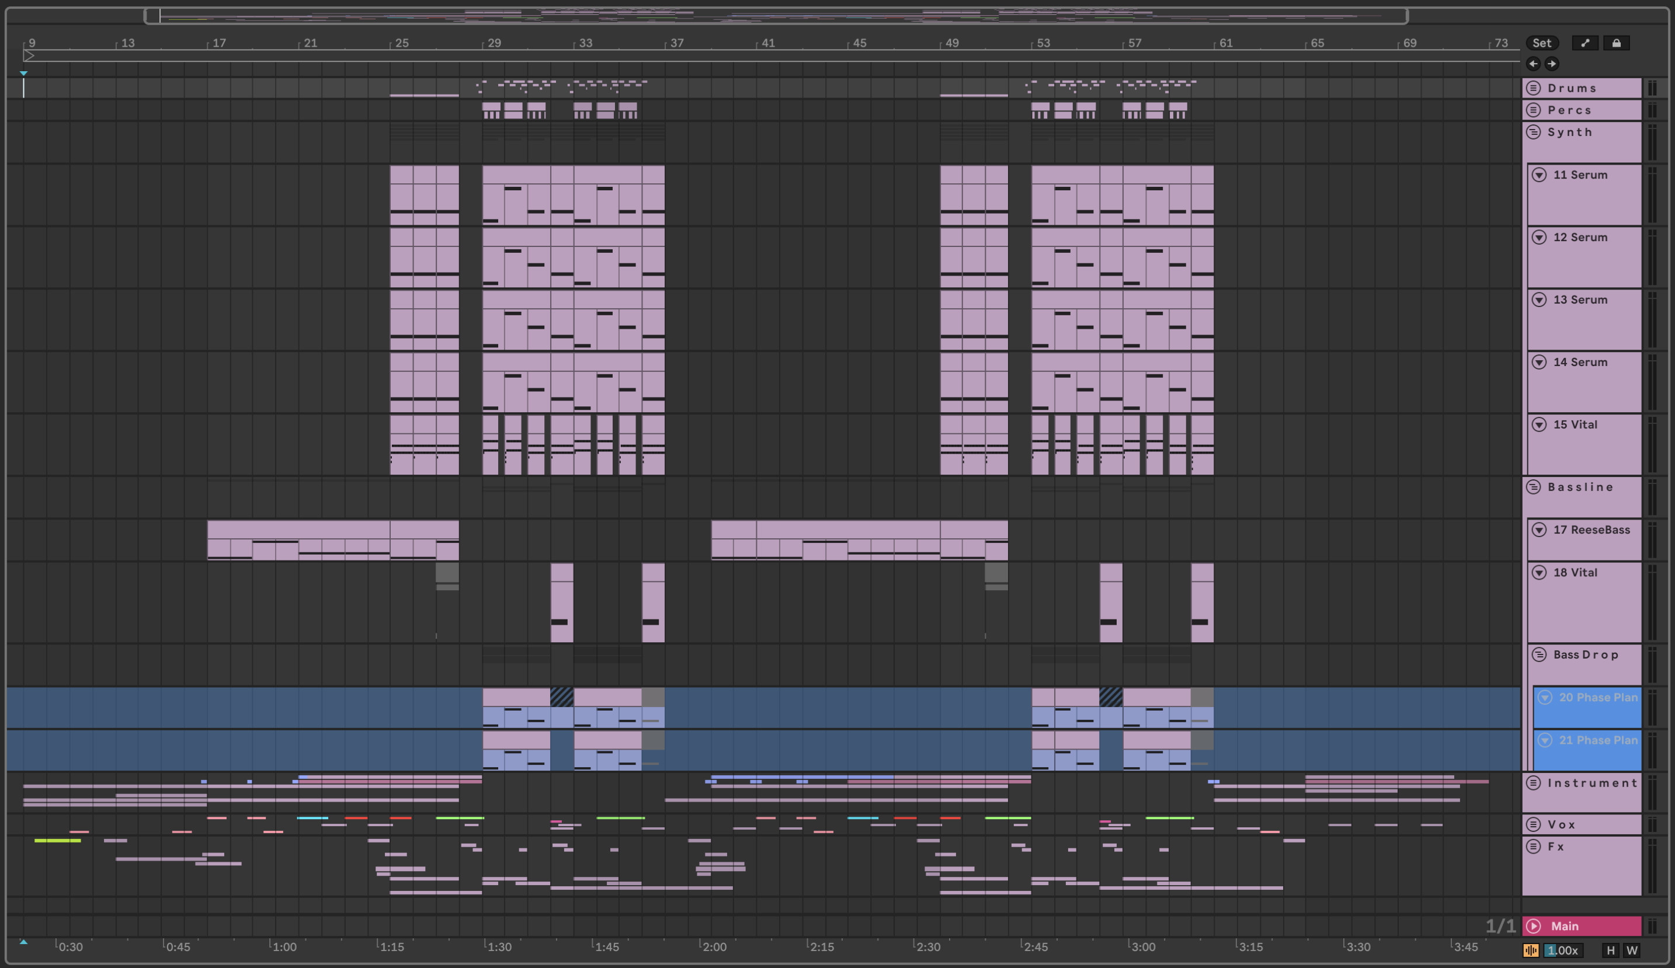Click the lock envelopes icon

[x=1617, y=43]
